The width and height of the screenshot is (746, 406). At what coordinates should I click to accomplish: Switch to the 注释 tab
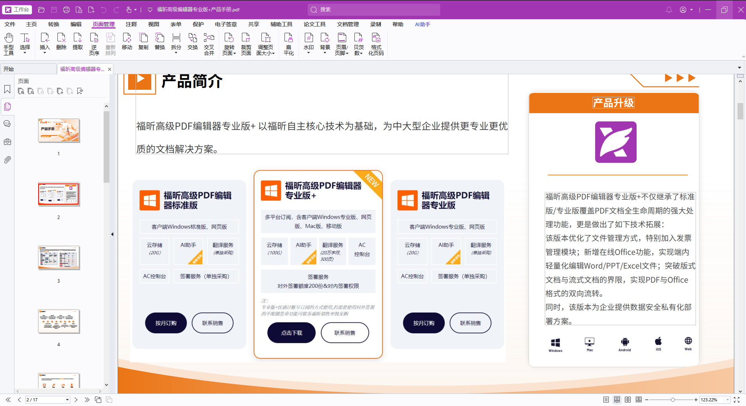click(x=131, y=24)
